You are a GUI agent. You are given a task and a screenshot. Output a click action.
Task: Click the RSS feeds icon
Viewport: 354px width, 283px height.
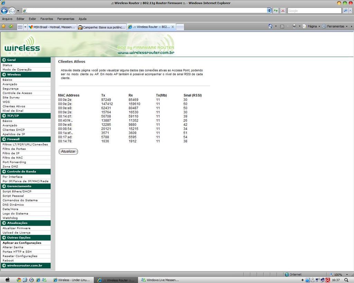pyautogui.click(x=282, y=26)
